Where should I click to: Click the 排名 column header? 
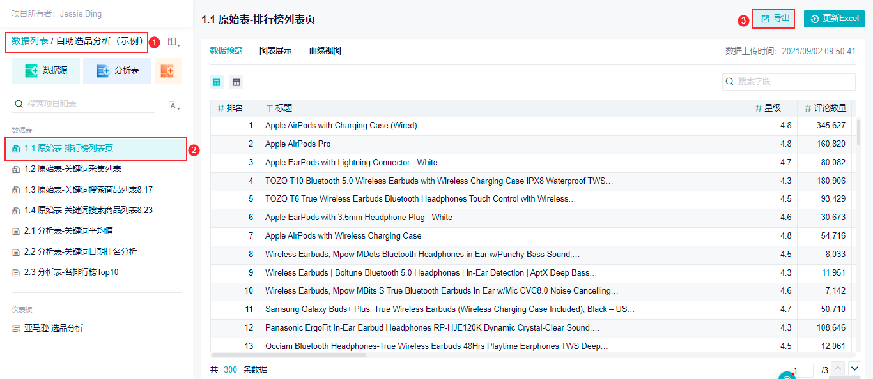[x=235, y=108]
